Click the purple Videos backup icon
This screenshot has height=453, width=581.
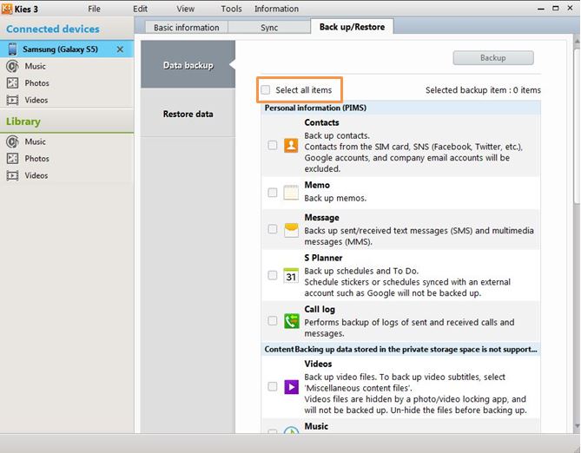(291, 387)
